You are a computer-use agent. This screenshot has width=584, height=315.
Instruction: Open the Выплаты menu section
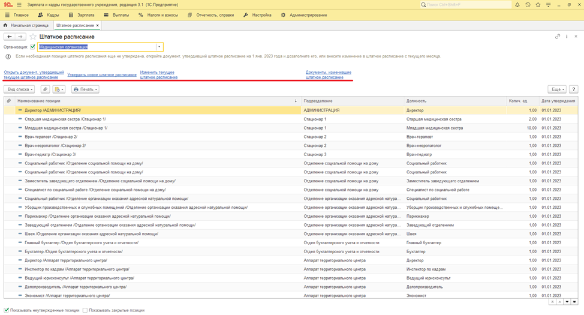(116, 15)
